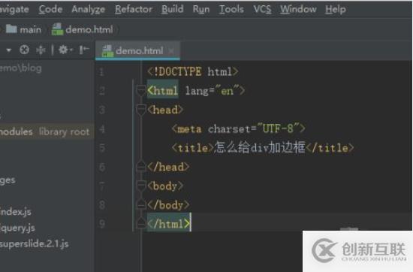Select the index.js file in project tree
The height and width of the screenshot is (272, 413).
click(x=16, y=212)
